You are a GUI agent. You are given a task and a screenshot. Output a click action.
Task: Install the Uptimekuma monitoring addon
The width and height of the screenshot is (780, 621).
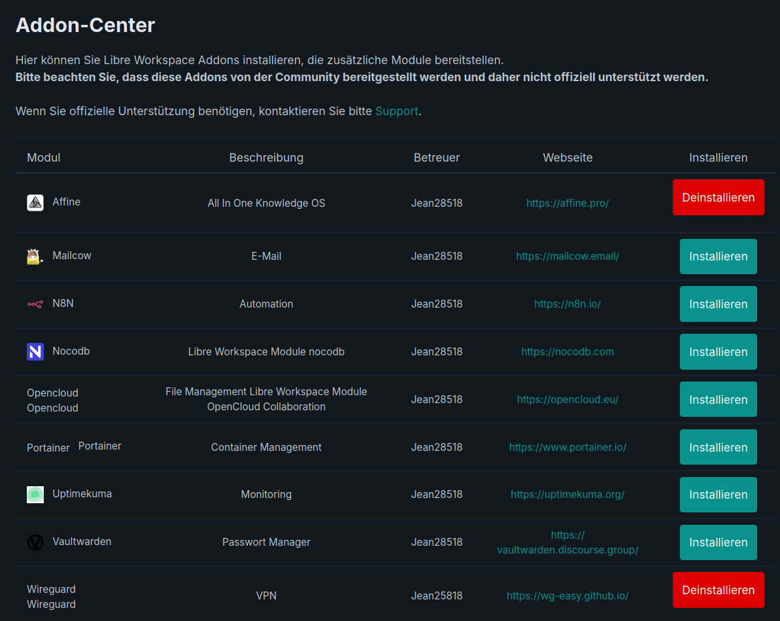(x=718, y=495)
